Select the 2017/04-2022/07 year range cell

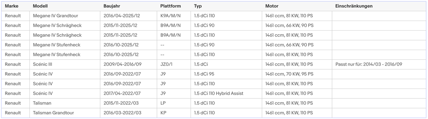click(x=122, y=93)
